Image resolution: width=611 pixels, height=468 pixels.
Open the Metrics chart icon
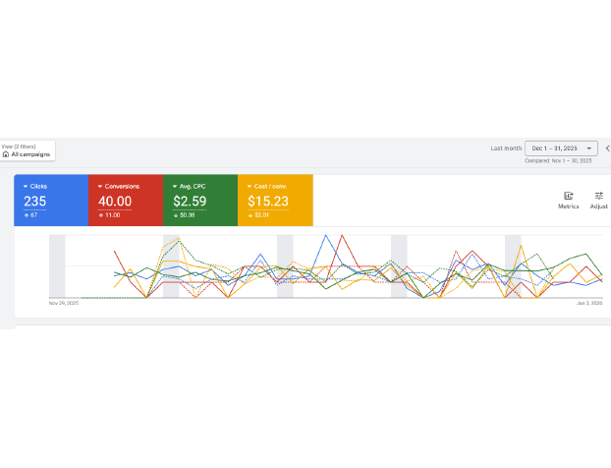[568, 196]
